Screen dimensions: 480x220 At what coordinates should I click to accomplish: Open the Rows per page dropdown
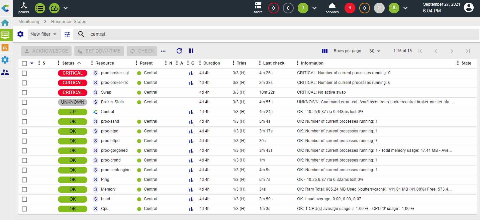tap(375, 51)
